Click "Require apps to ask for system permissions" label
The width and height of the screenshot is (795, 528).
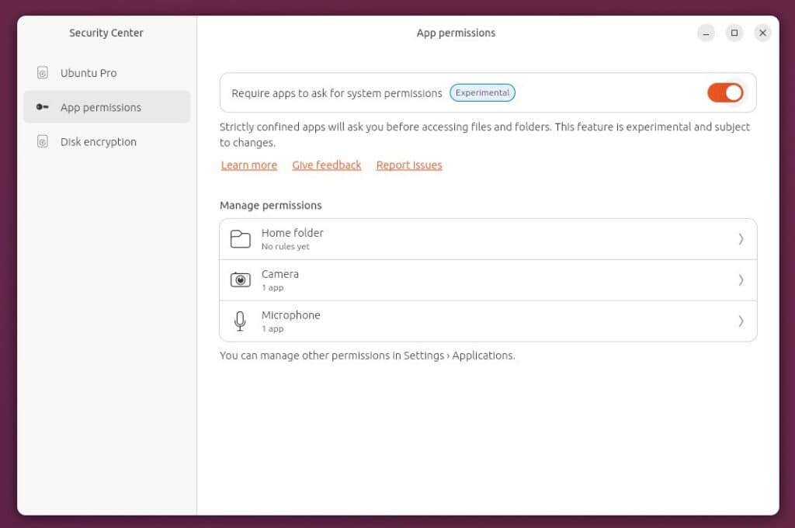(x=337, y=93)
